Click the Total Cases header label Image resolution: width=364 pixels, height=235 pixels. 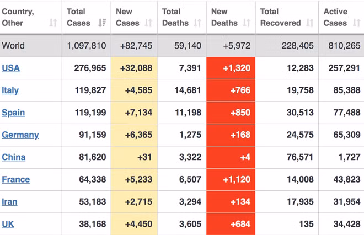(x=78, y=17)
